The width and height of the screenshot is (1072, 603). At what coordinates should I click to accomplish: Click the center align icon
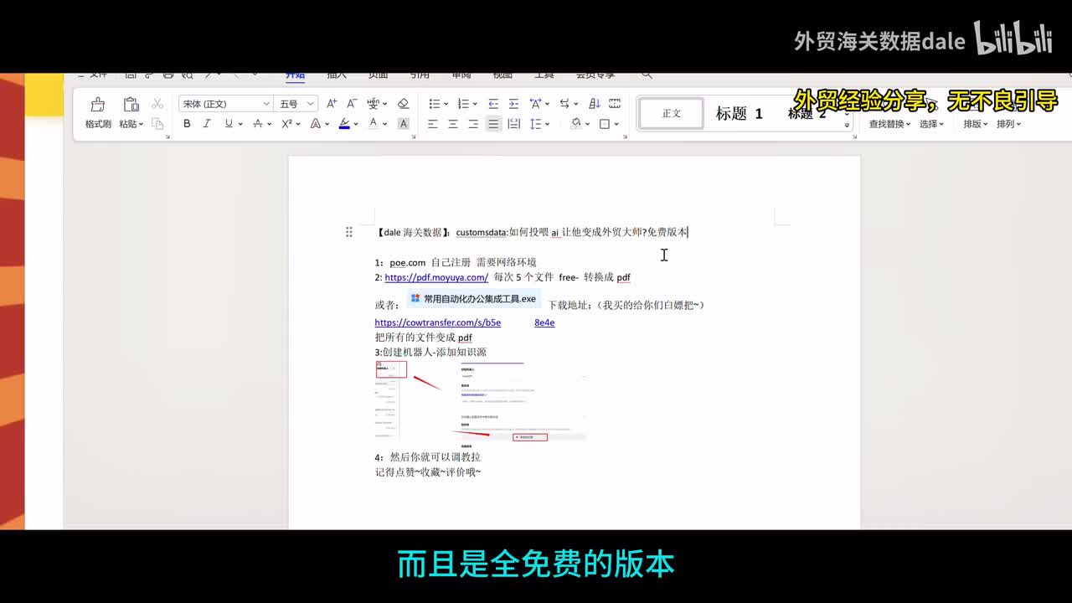(x=453, y=124)
